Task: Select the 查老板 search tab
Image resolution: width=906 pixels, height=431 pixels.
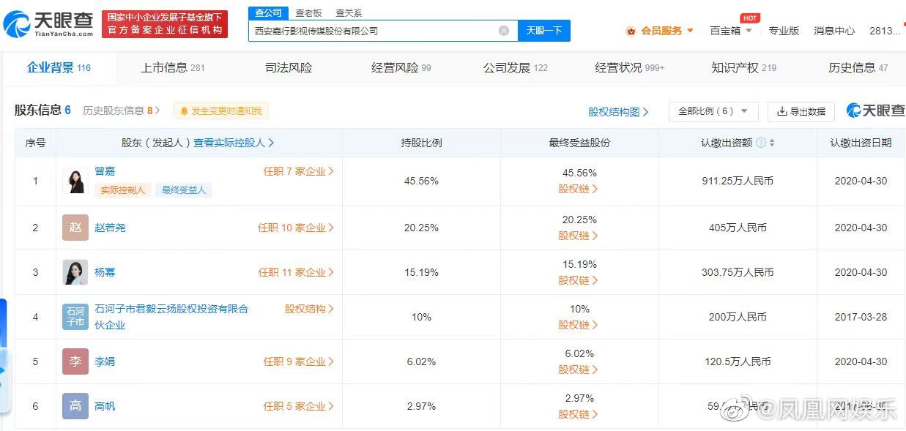Action: click(308, 13)
